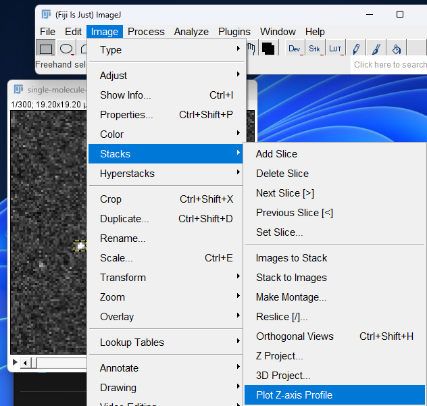
Task: Click the 'Click here to search' field
Action: 389,65
